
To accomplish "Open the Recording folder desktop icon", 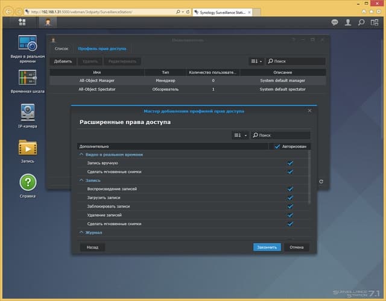I will (28, 147).
